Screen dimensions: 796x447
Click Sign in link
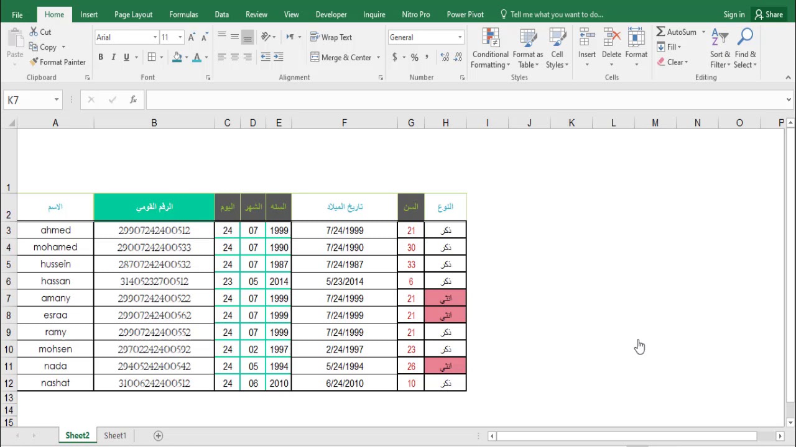pos(734,14)
